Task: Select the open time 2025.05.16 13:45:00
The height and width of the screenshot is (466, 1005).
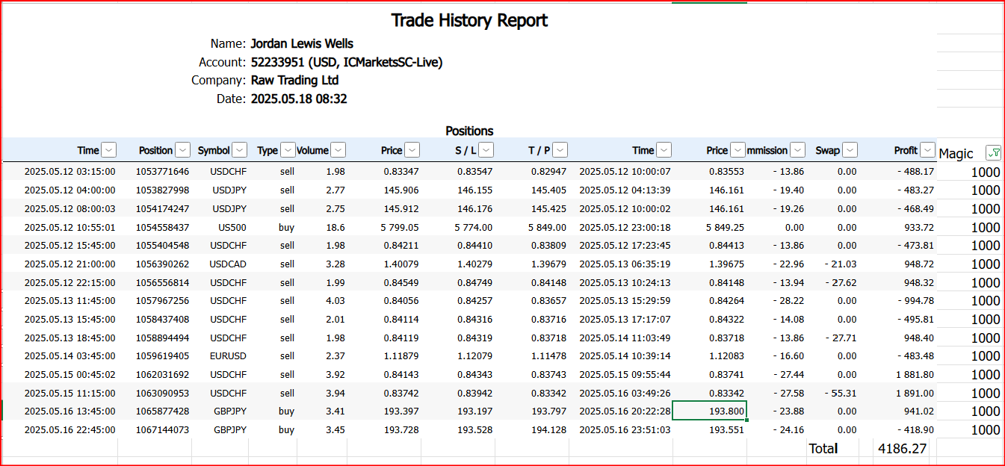Action: (x=69, y=411)
